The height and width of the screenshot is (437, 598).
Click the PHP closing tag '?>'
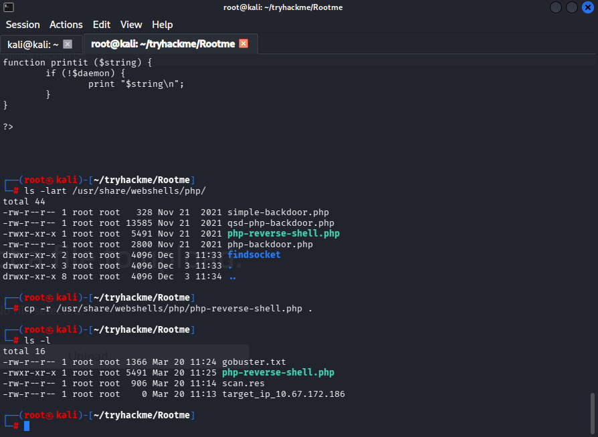point(8,126)
